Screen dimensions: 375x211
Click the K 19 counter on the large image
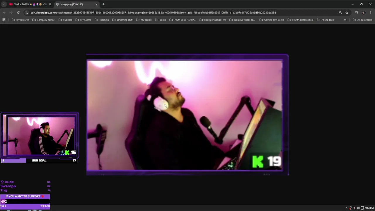point(267,162)
